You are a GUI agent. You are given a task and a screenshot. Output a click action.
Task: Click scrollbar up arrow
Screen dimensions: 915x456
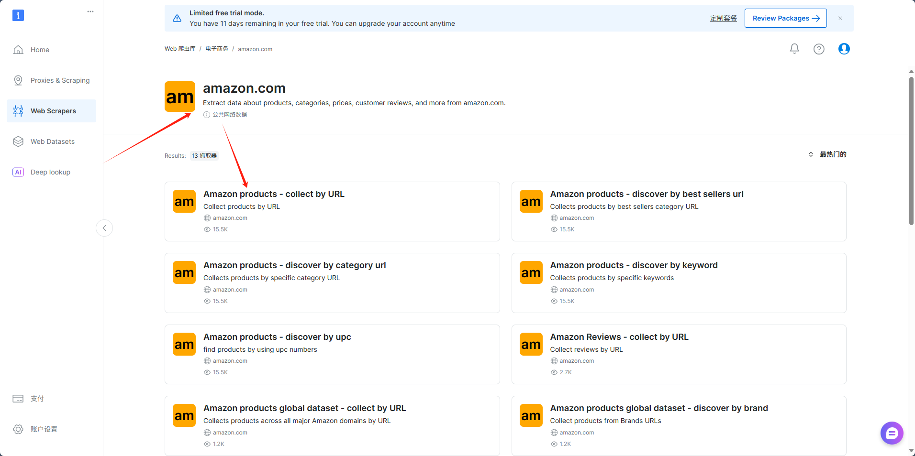pyautogui.click(x=911, y=71)
